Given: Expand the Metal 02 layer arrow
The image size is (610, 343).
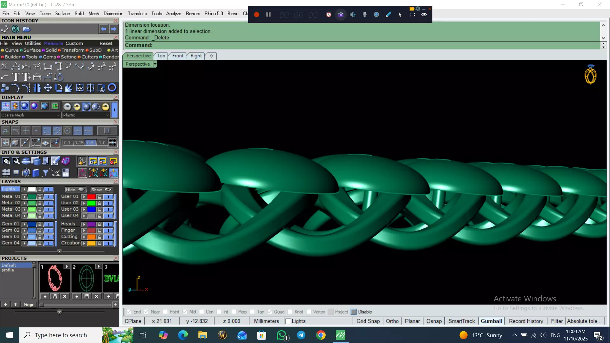Looking at the screenshot, I should coord(24,203).
